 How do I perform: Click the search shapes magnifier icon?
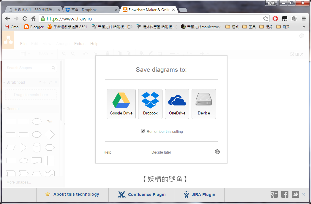pos(53,68)
